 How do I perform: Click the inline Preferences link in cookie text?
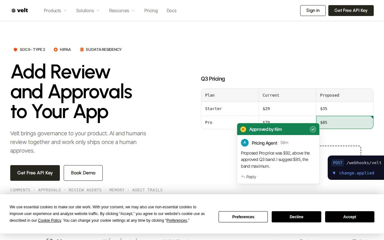click(x=177, y=220)
